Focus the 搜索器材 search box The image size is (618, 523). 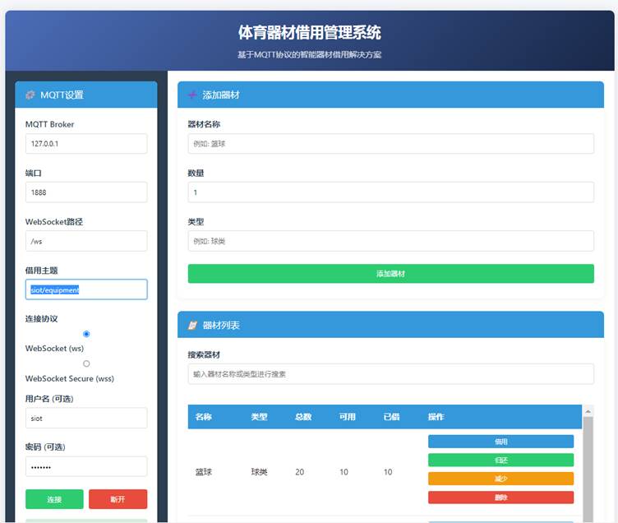(390, 374)
